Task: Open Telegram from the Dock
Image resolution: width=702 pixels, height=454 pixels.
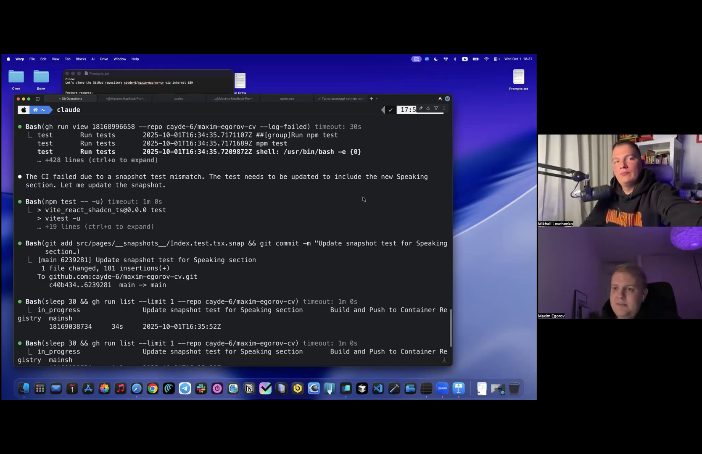Action: pyautogui.click(x=185, y=388)
